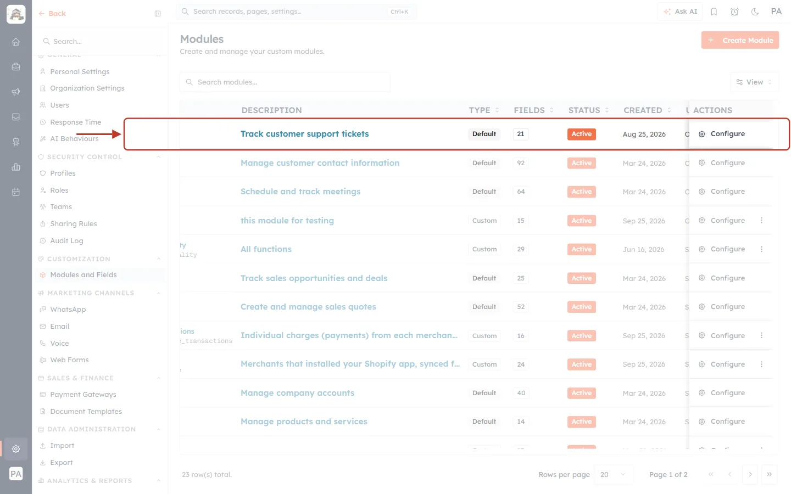The width and height of the screenshot is (791, 494).
Task: Open the calendar icon in left rail
Action: (x=16, y=192)
